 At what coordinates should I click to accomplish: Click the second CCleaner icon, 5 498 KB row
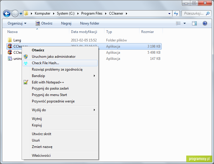(x=10, y=52)
